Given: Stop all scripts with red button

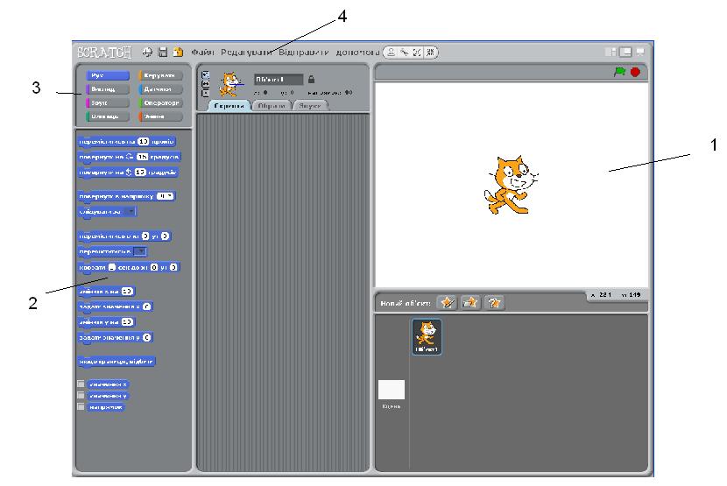Looking at the screenshot, I should tap(635, 72).
